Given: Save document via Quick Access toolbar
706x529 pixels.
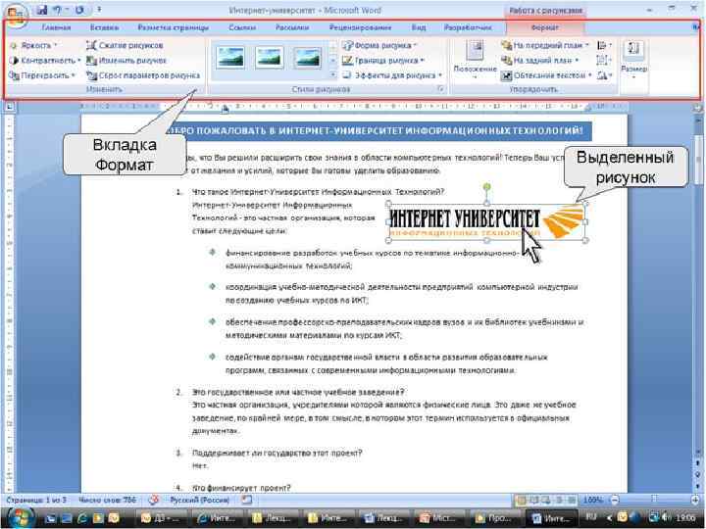Looking at the screenshot, I should tap(41, 10).
